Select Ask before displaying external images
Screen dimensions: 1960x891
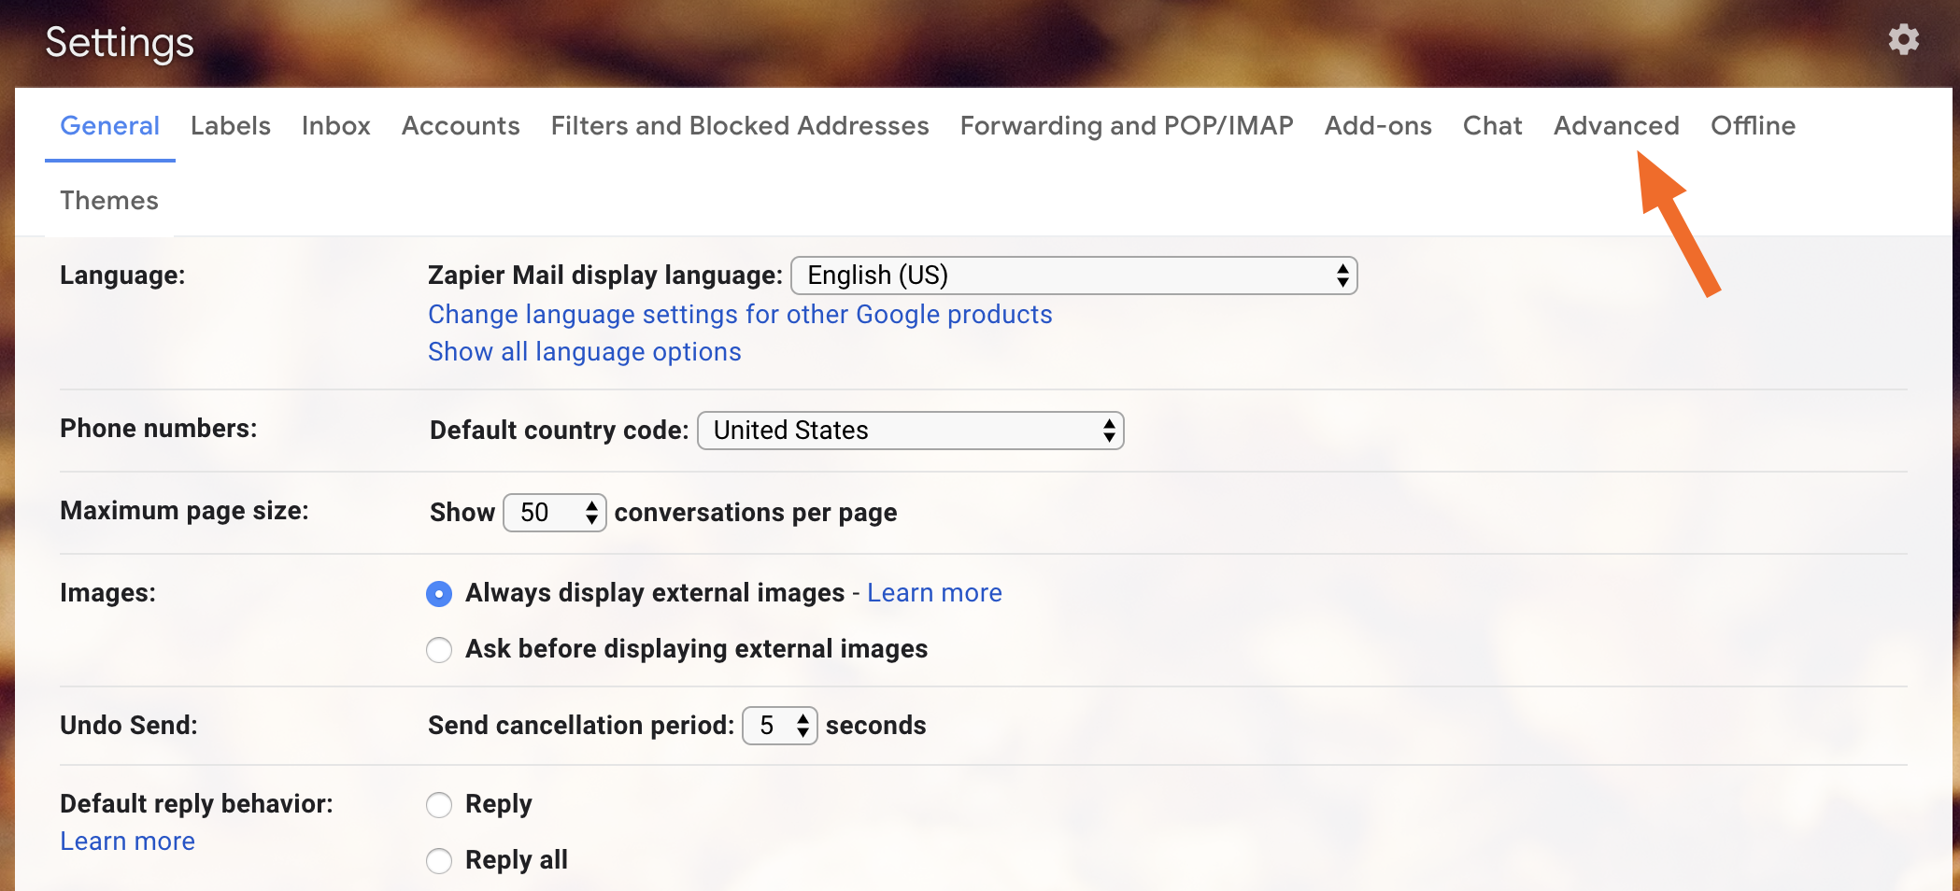(439, 650)
